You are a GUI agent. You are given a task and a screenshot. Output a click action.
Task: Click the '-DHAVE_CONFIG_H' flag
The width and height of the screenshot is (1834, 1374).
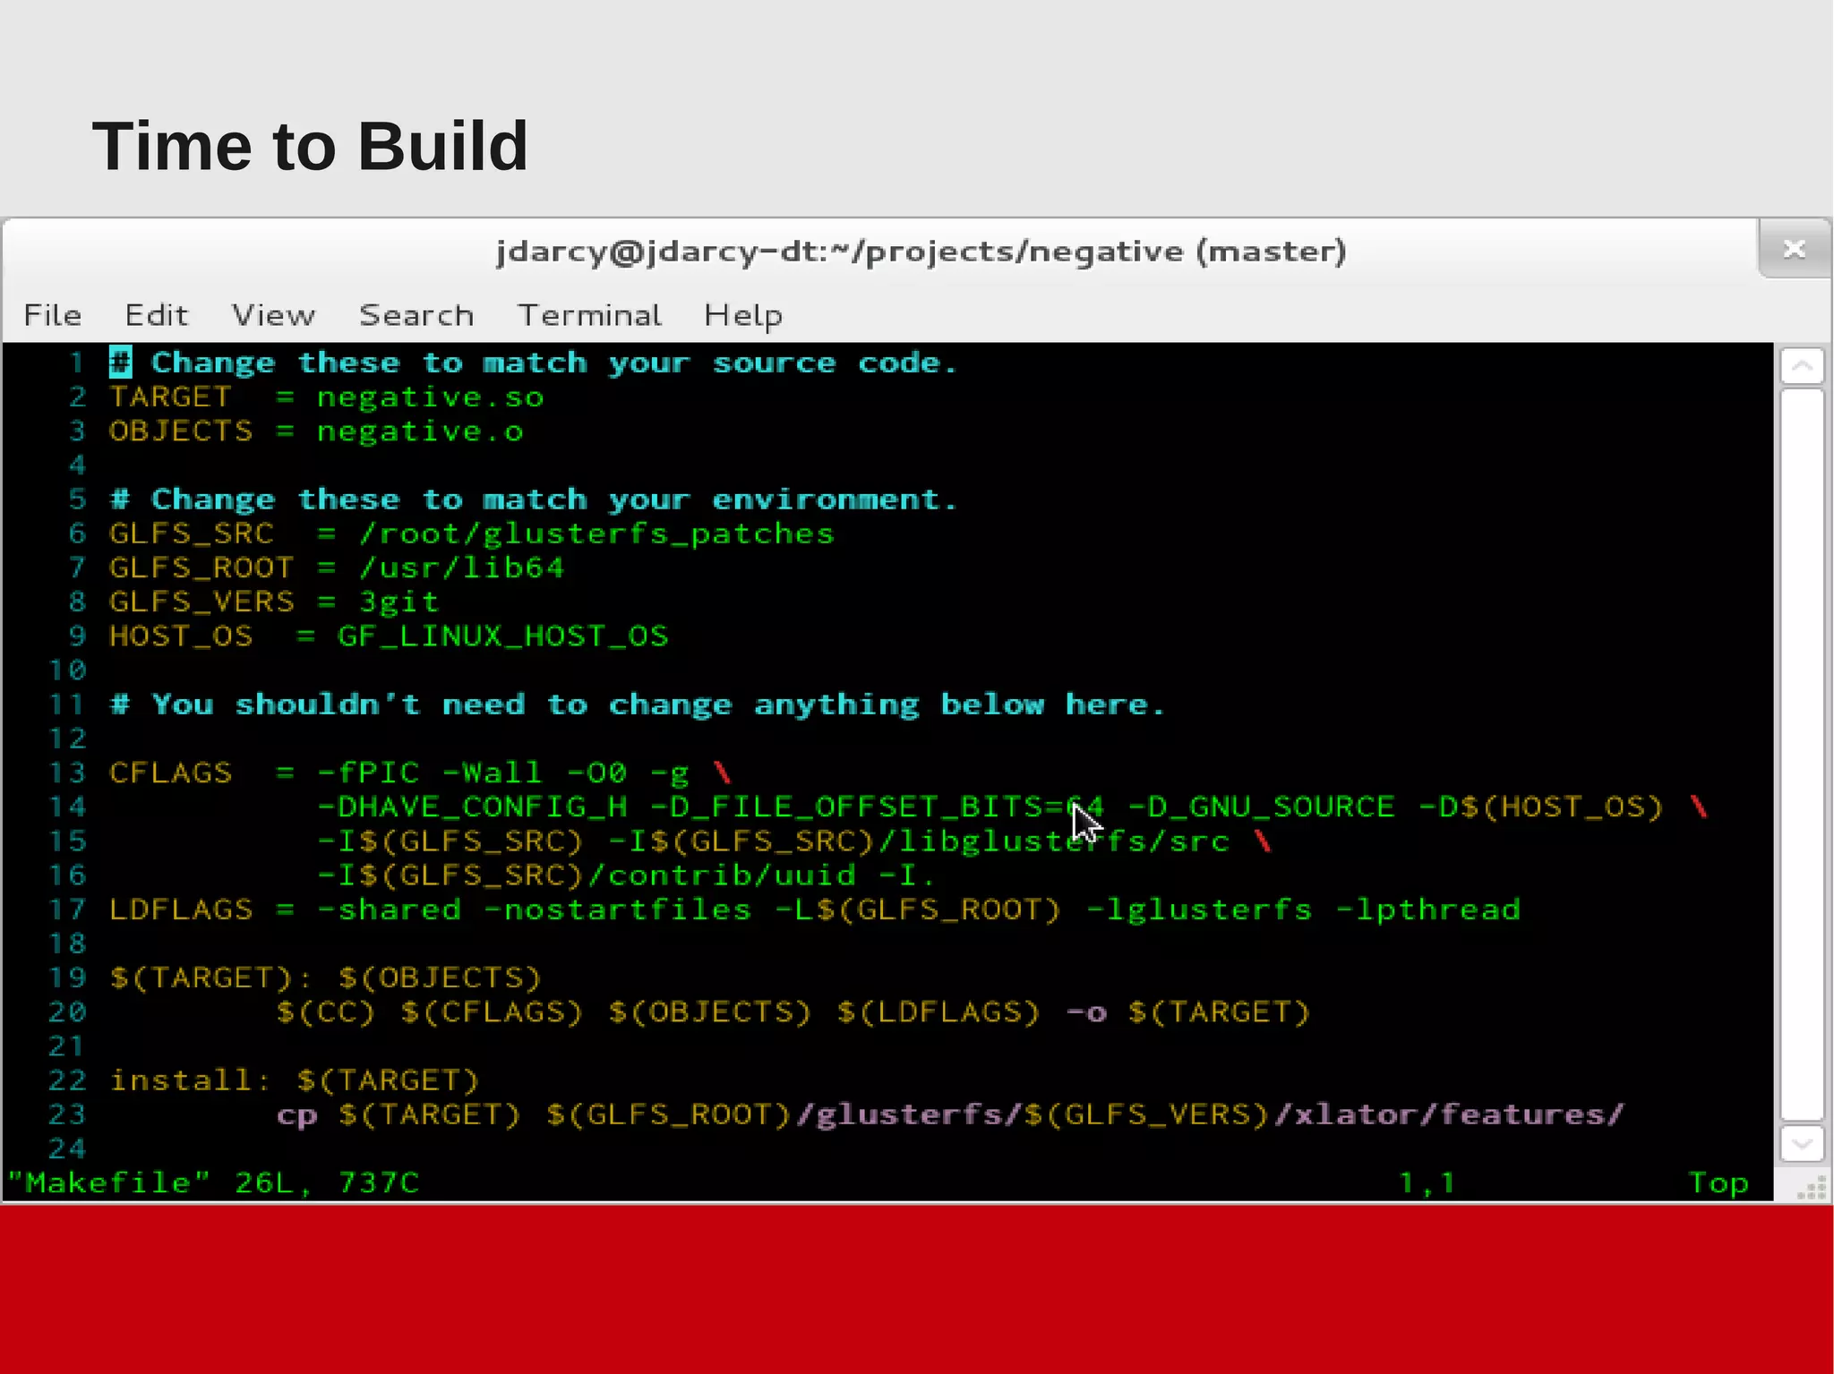(x=473, y=806)
